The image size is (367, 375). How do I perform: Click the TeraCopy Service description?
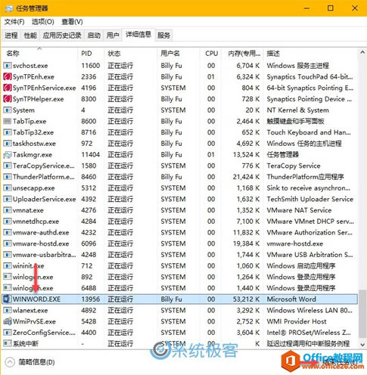tap(294, 166)
